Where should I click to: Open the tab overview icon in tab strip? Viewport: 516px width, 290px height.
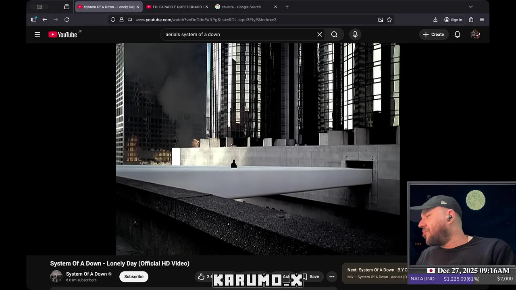(x=67, y=7)
